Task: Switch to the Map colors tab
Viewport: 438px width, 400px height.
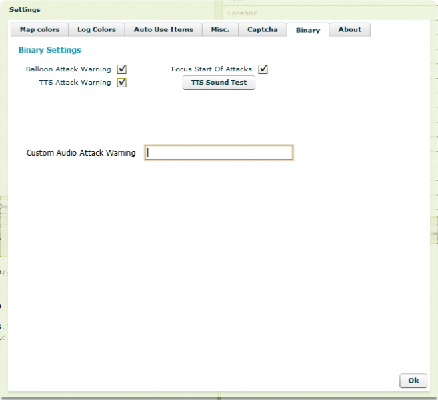Action: pos(39,30)
